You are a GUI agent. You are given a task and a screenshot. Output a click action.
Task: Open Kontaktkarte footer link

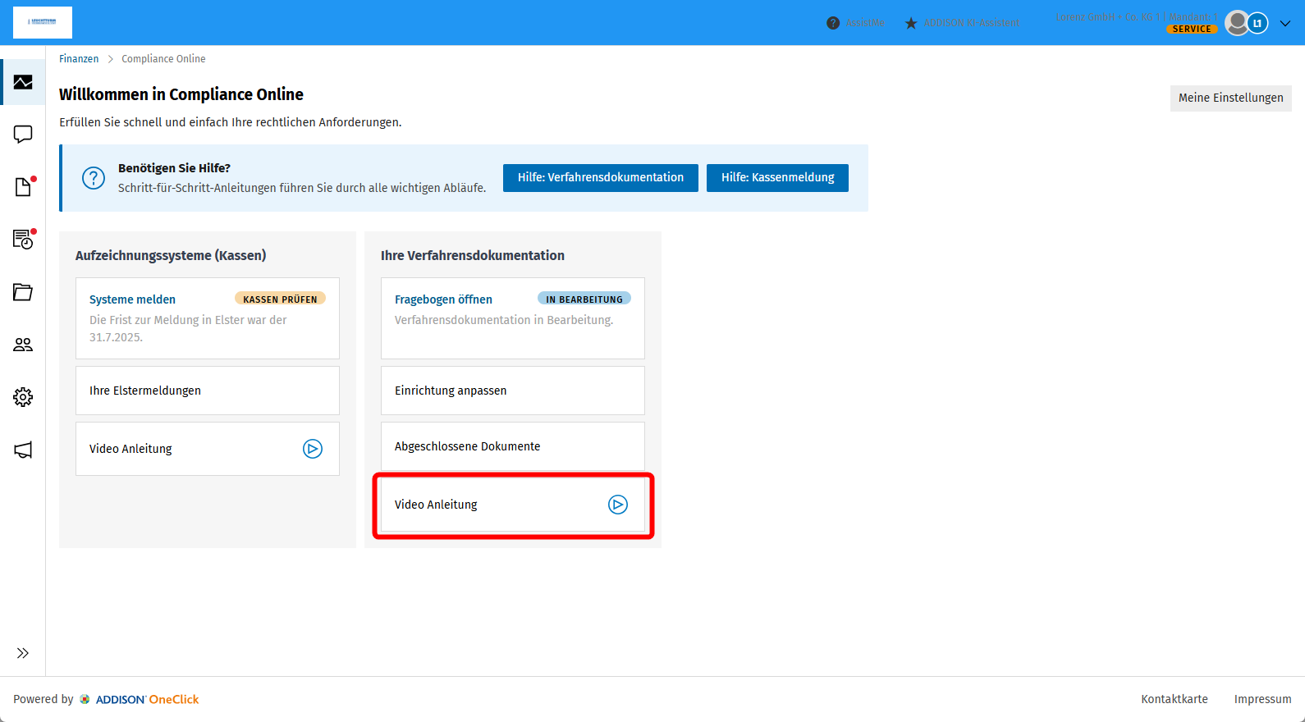[x=1174, y=699]
